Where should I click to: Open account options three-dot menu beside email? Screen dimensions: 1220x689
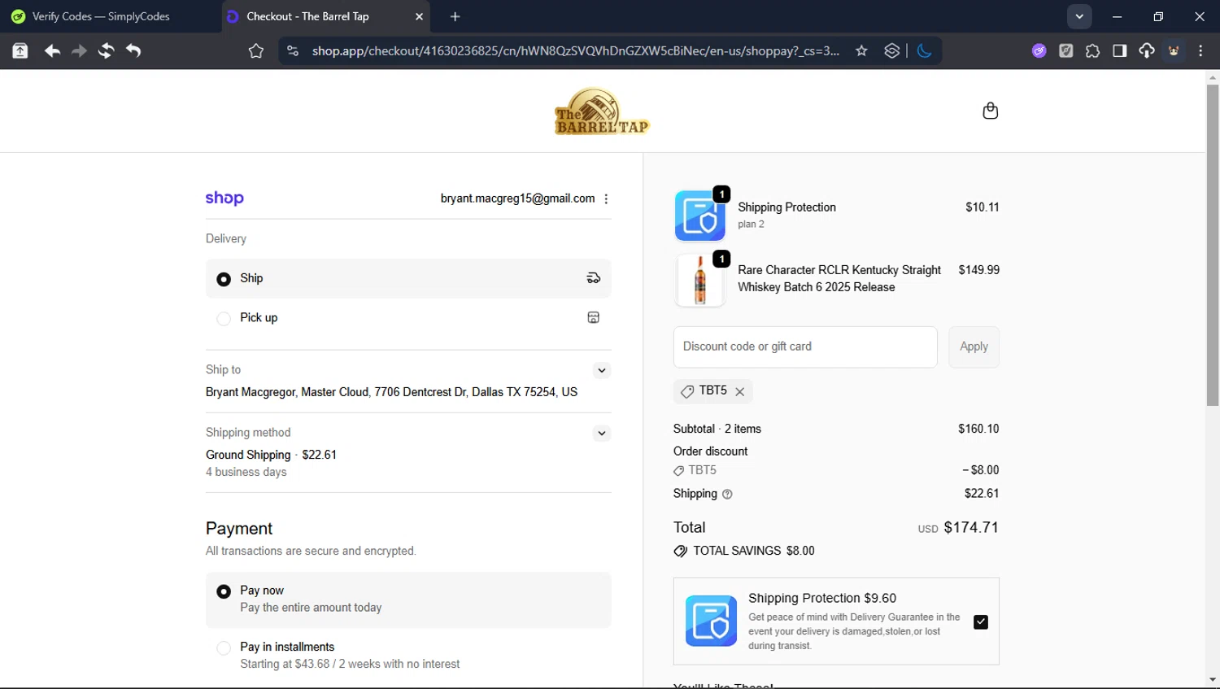(x=606, y=198)
